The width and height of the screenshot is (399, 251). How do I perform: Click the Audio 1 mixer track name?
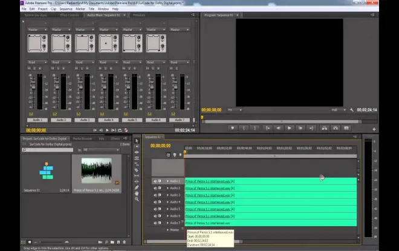[x=37, y=120]
